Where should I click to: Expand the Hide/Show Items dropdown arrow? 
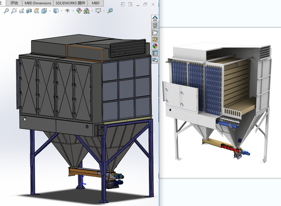point(73,11)
